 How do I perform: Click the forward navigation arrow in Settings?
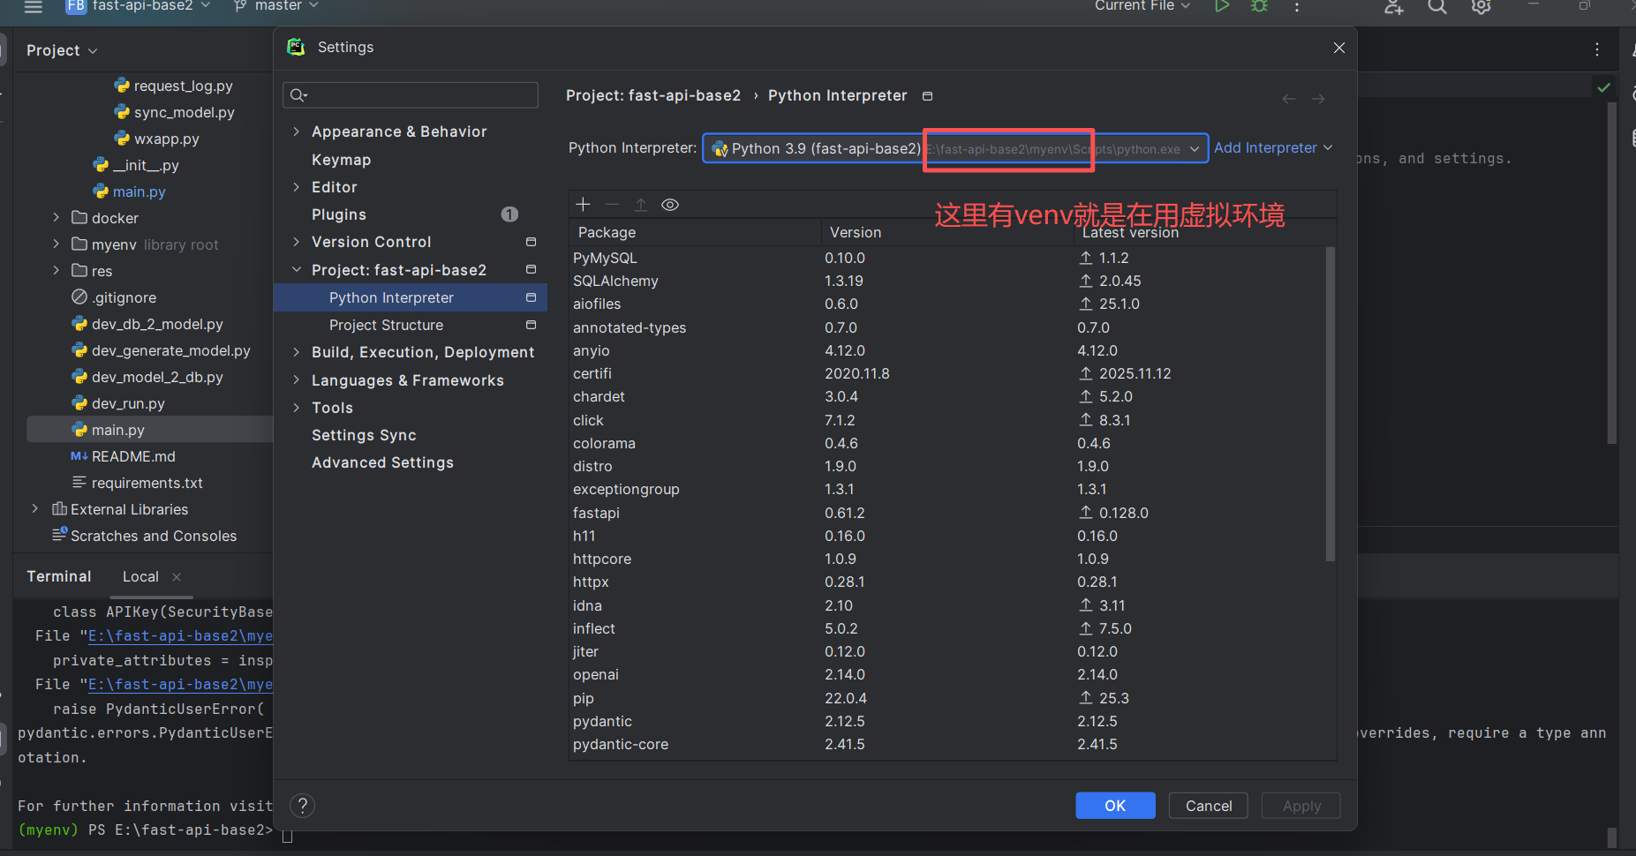(x=1318, y=99)
